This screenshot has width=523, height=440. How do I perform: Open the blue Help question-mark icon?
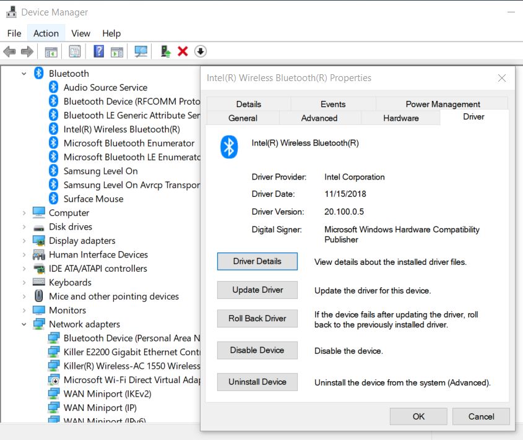(x=99, y=51)
